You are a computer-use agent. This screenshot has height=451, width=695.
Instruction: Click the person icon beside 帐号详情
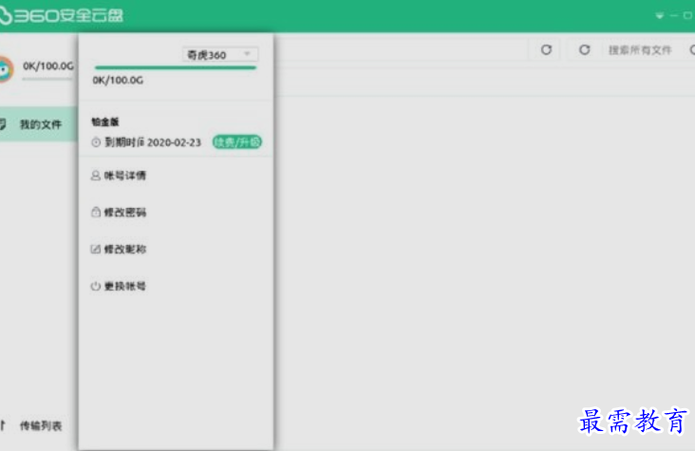[95, 176]
